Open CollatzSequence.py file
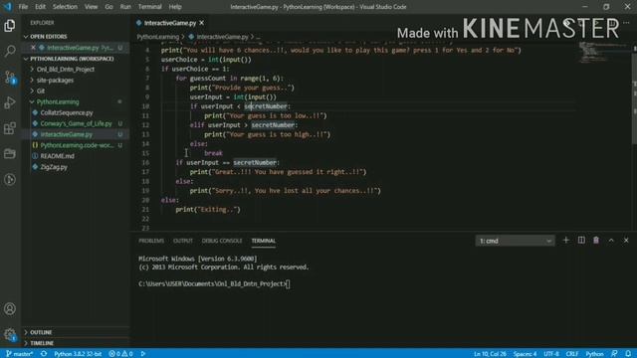The height and width of the screenshot is (358, 637). (x=67, y=112)
